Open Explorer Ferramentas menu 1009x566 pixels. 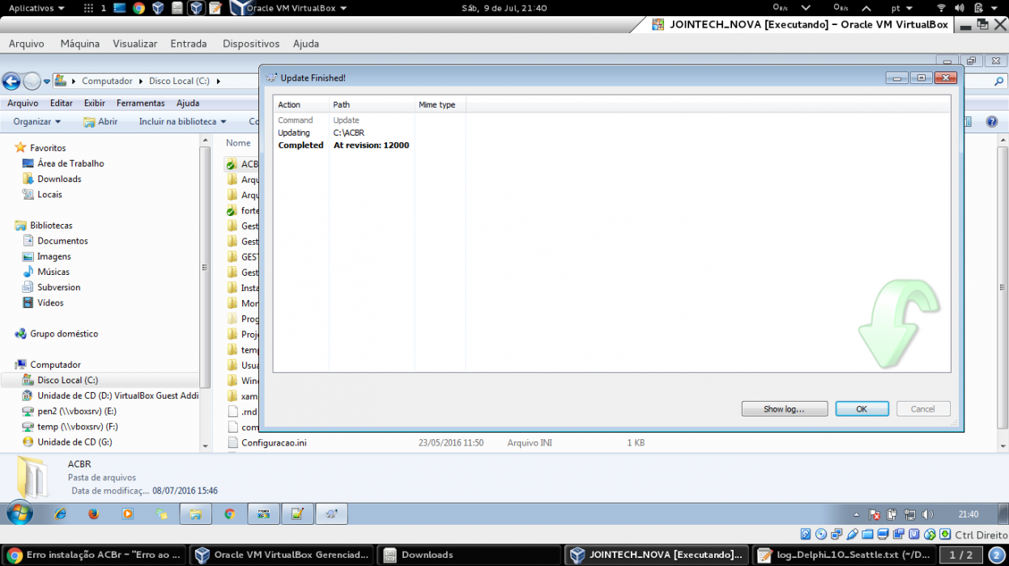tap(140, 103)
